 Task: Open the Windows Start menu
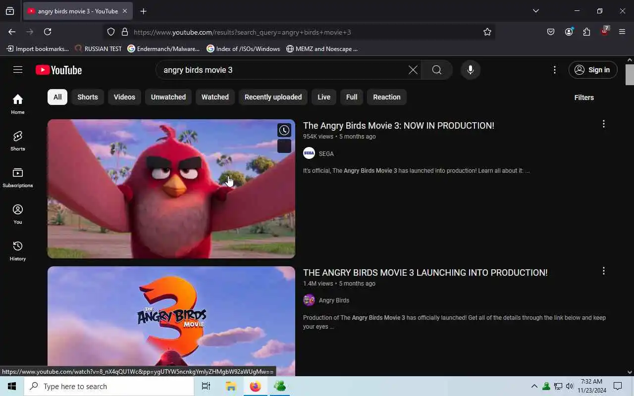click(x=12, y=386)
